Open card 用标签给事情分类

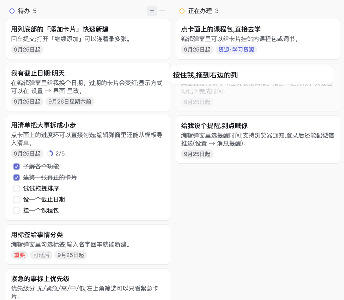coord(88,244)
